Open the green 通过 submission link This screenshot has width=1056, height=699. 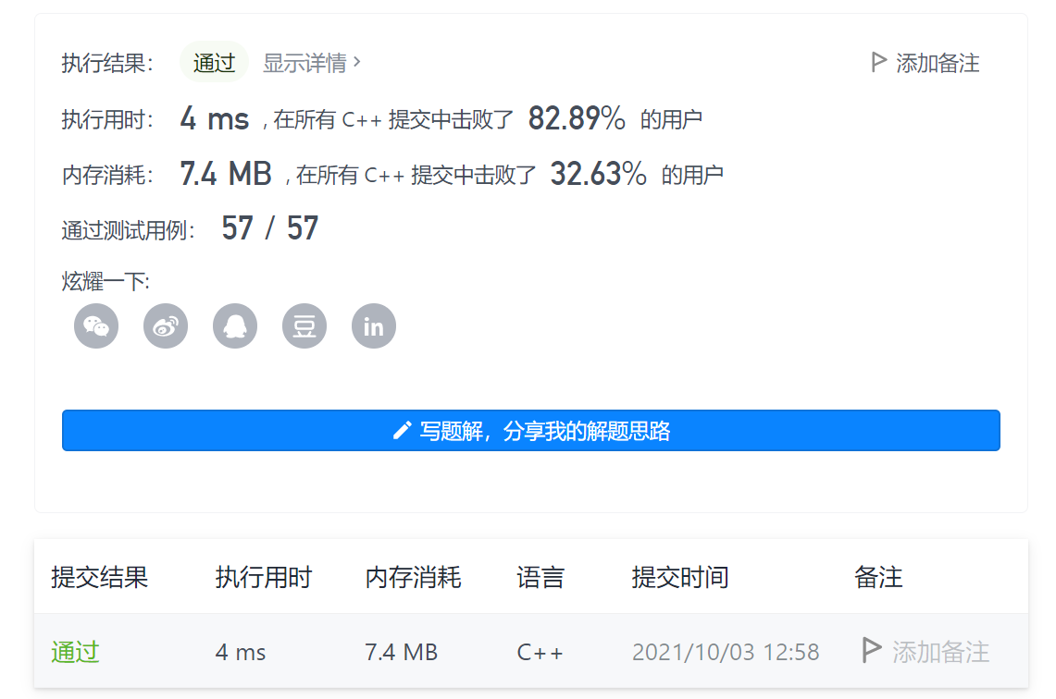tap(76, 652)
